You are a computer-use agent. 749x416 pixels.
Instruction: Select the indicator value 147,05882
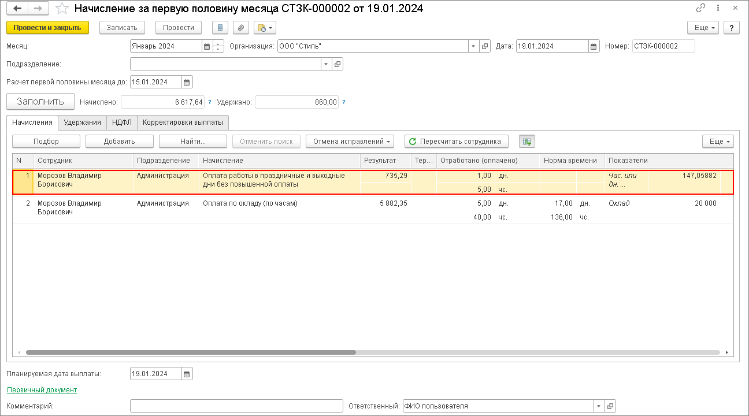(684, 176)
